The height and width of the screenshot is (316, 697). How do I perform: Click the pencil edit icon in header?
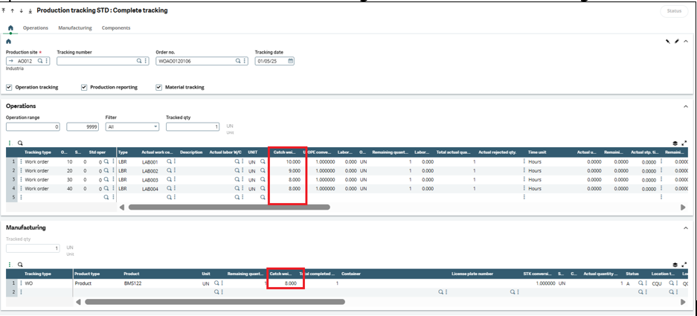point(677,42)
